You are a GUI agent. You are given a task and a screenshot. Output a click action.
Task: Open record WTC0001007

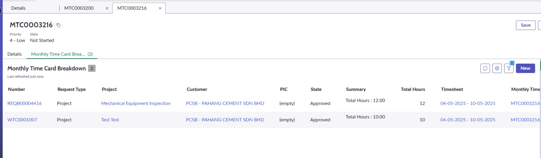tap(22, 120)
